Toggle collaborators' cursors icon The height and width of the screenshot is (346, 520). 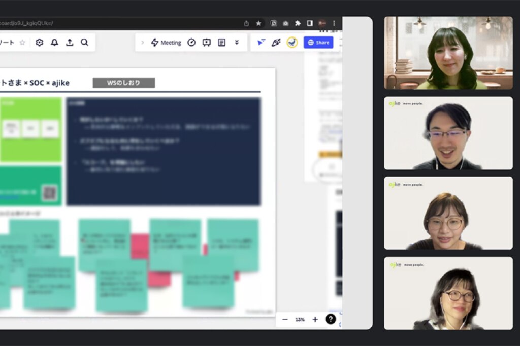261,43
